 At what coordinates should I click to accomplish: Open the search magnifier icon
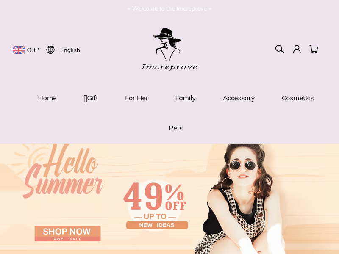(x=280, y=49)
